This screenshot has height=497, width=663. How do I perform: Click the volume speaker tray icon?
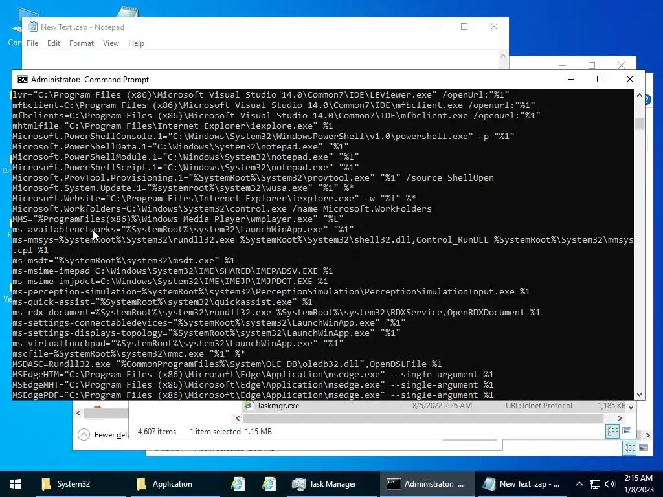(x=610, y=484)
